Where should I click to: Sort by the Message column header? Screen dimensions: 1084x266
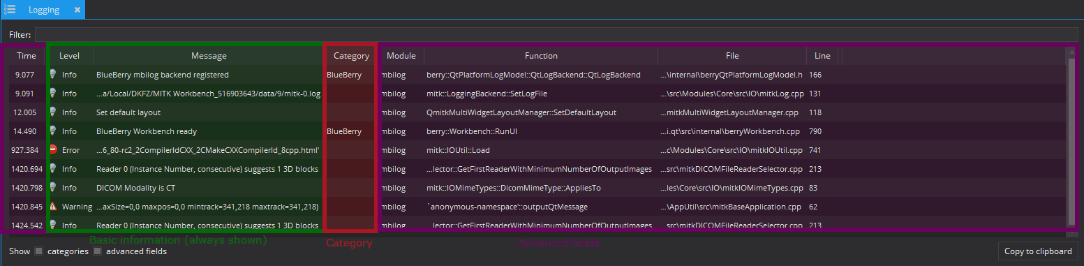[x=209, y=56]
